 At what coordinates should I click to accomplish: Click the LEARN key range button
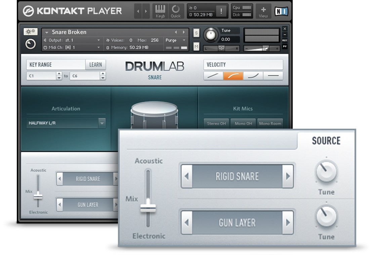pos(96,65)
